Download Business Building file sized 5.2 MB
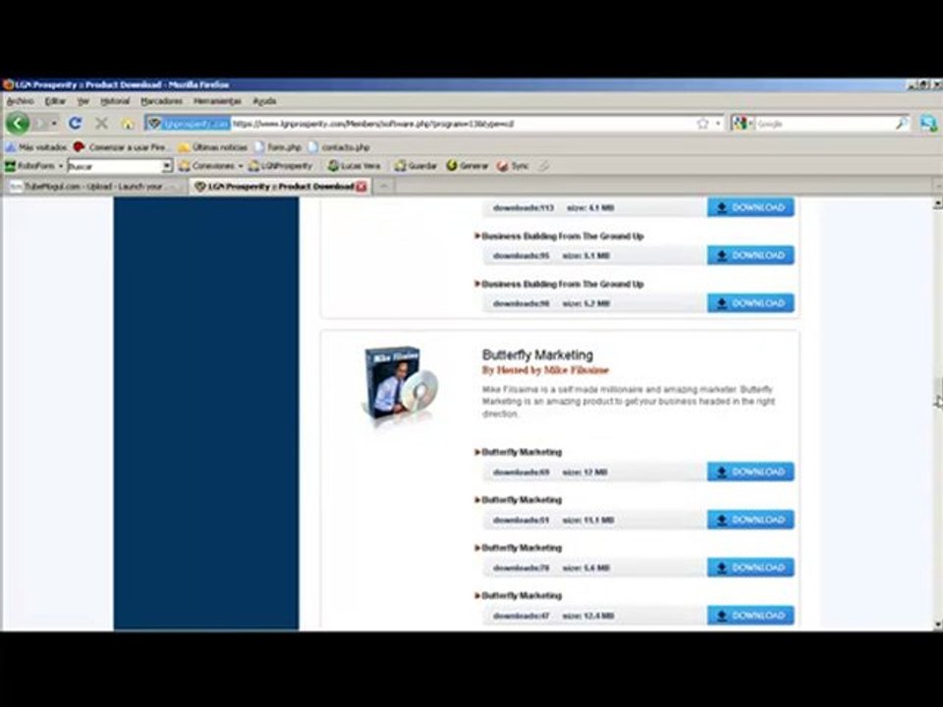The height and width of the screenshot is (707, 943). click(750, 303)
